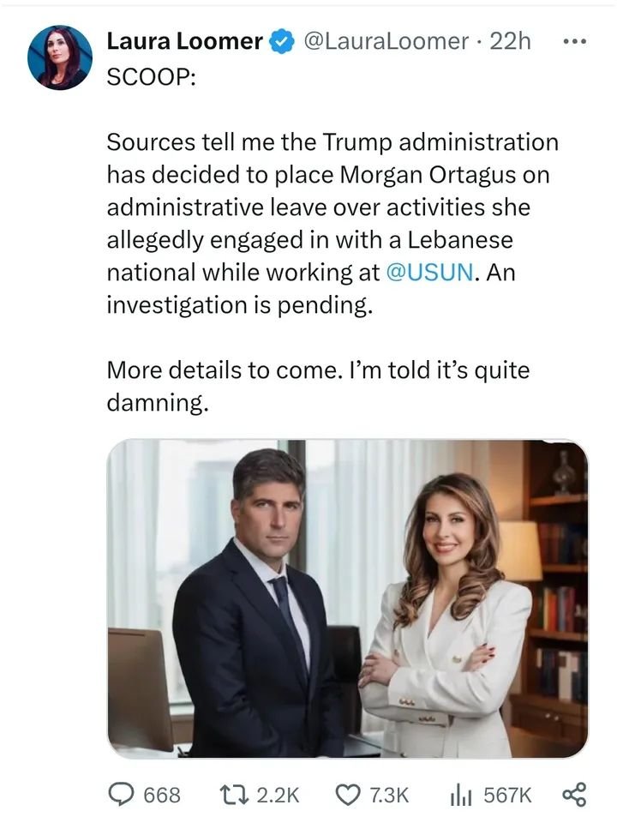
Task: Click the reply speech bubble icon
Action: tap(121, 795)
